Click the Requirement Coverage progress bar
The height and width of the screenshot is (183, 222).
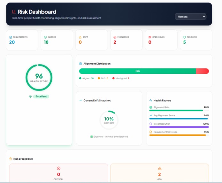click(x=179, y=135)
